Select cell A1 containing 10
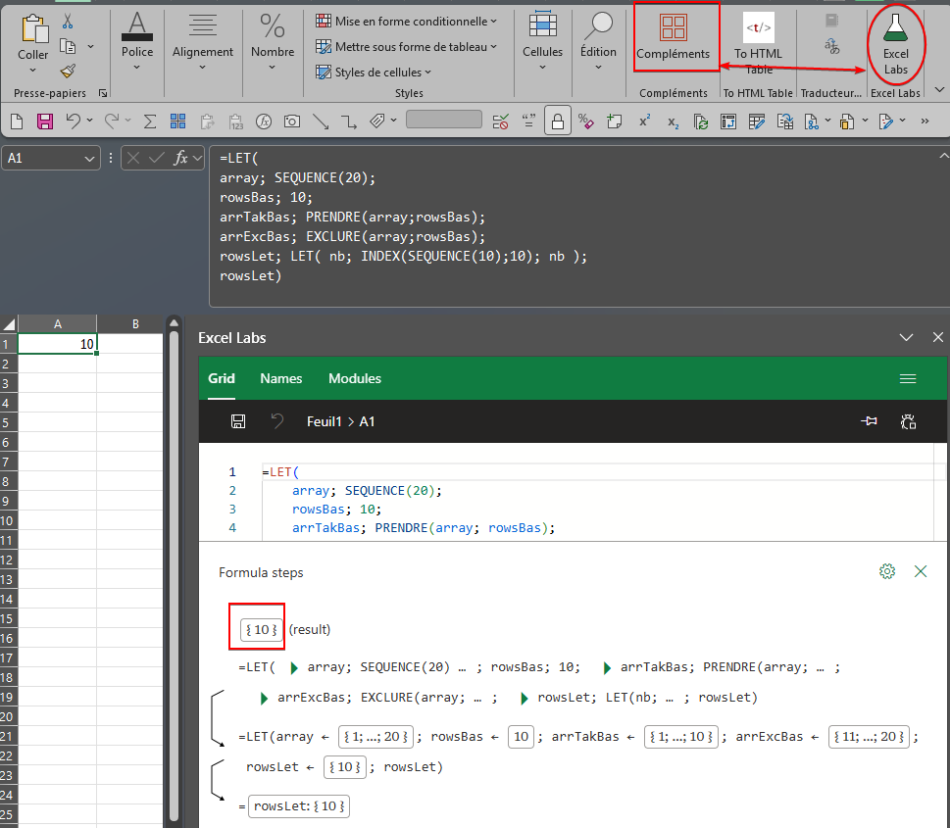This screenshot has height=828, width=950. [58, 344]
